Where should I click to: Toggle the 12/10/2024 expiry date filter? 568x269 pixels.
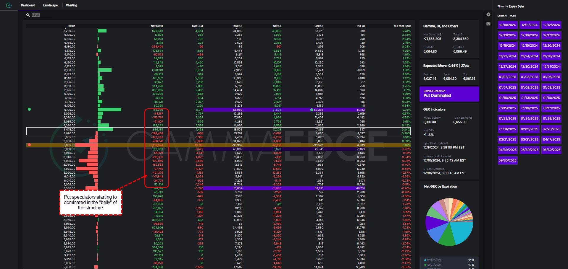tap(507, 25)
